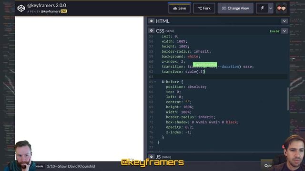
Task: Click the HTML panel title
Action: tap(163, 21)
